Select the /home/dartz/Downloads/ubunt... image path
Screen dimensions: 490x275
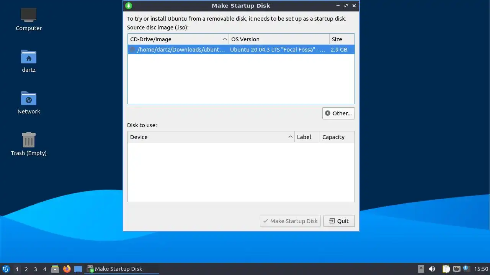pyautogui.click(x=181, y=50)
